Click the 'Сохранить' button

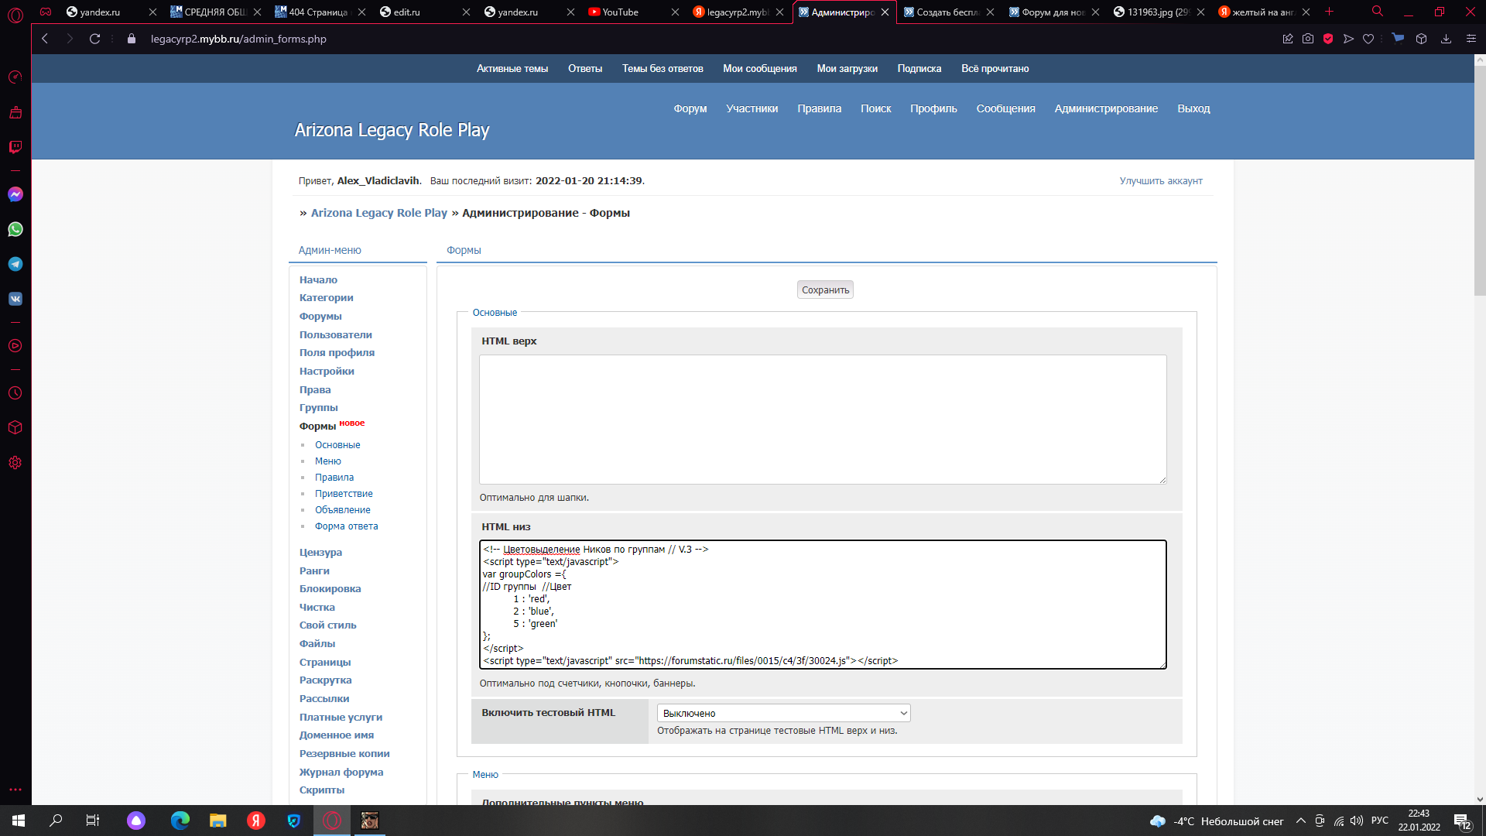pyautogui.click(x=825, y=290)
